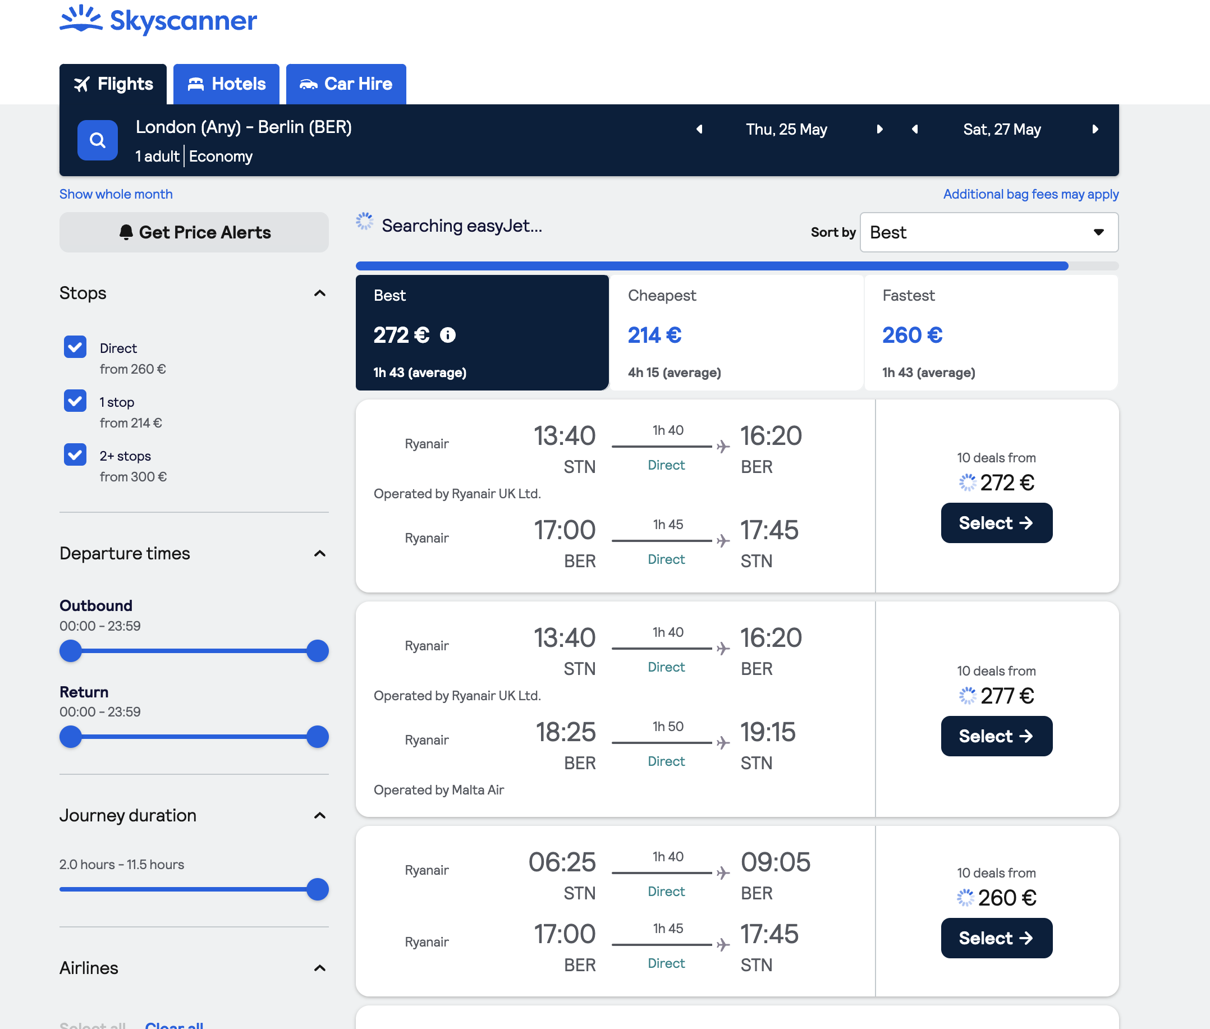Collapse the Airlines filter section
Image resolution: width=1210 pixels, height=1029 pixels.
[320, 968]
